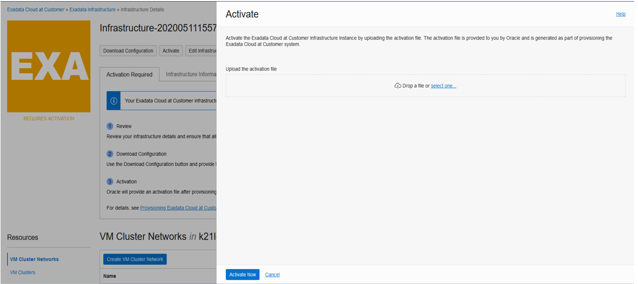Click the step 1 Review number icon
638x284 pixels.
(110, 126)
